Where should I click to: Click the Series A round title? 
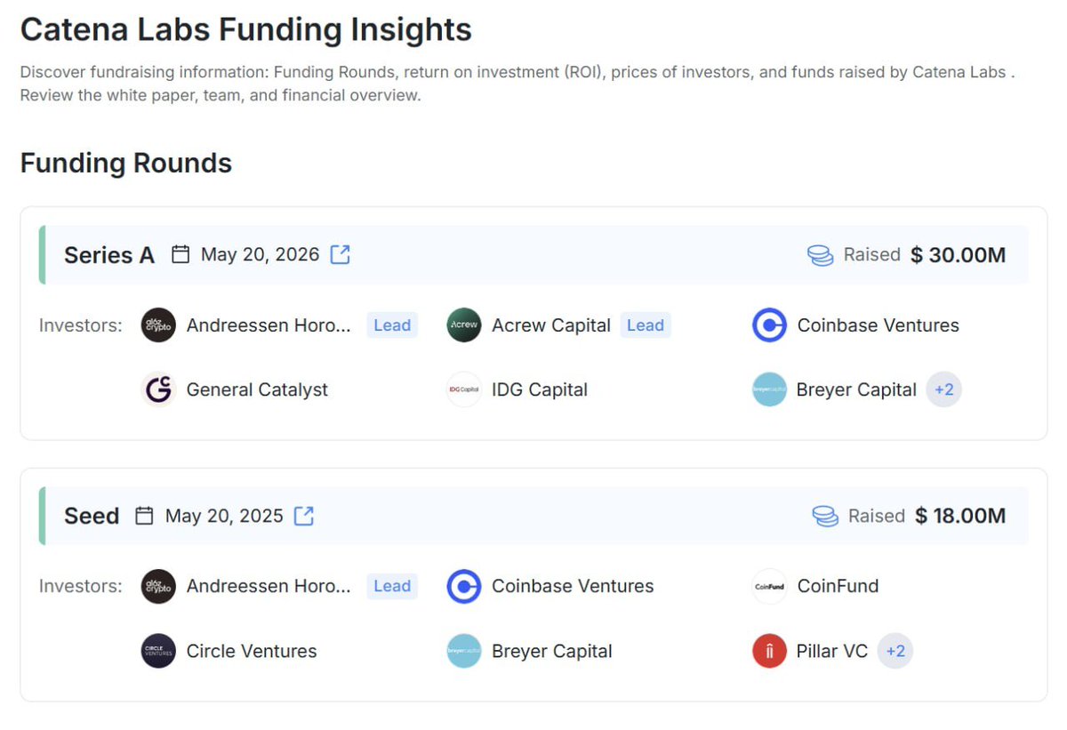[109, 255]
